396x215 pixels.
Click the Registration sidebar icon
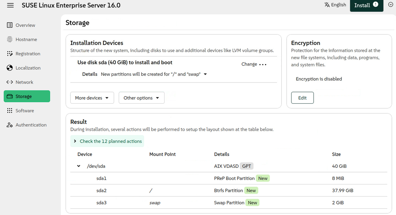click(10, 54)
